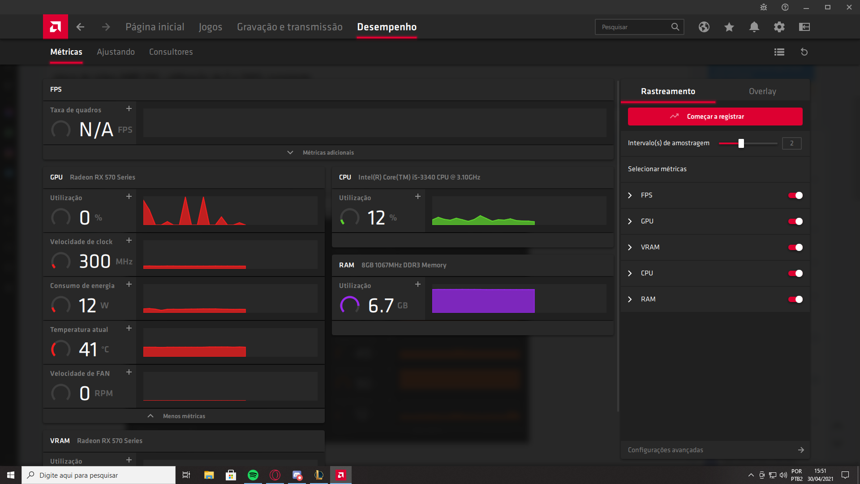Click plus on Temperatura atual tile
860x484 pixels.
(x=129, y=328)
